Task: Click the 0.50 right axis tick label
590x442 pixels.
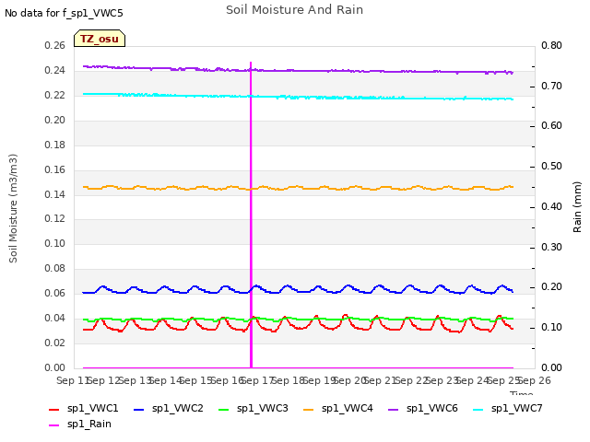Action: pyautogui.click(x=551, y=166)
